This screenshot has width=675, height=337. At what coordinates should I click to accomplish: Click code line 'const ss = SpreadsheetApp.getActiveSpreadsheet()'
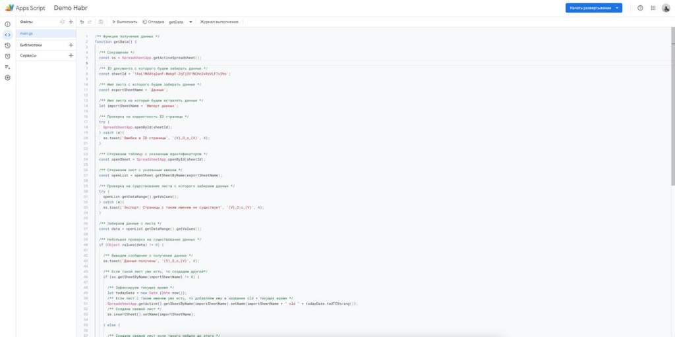150,58
